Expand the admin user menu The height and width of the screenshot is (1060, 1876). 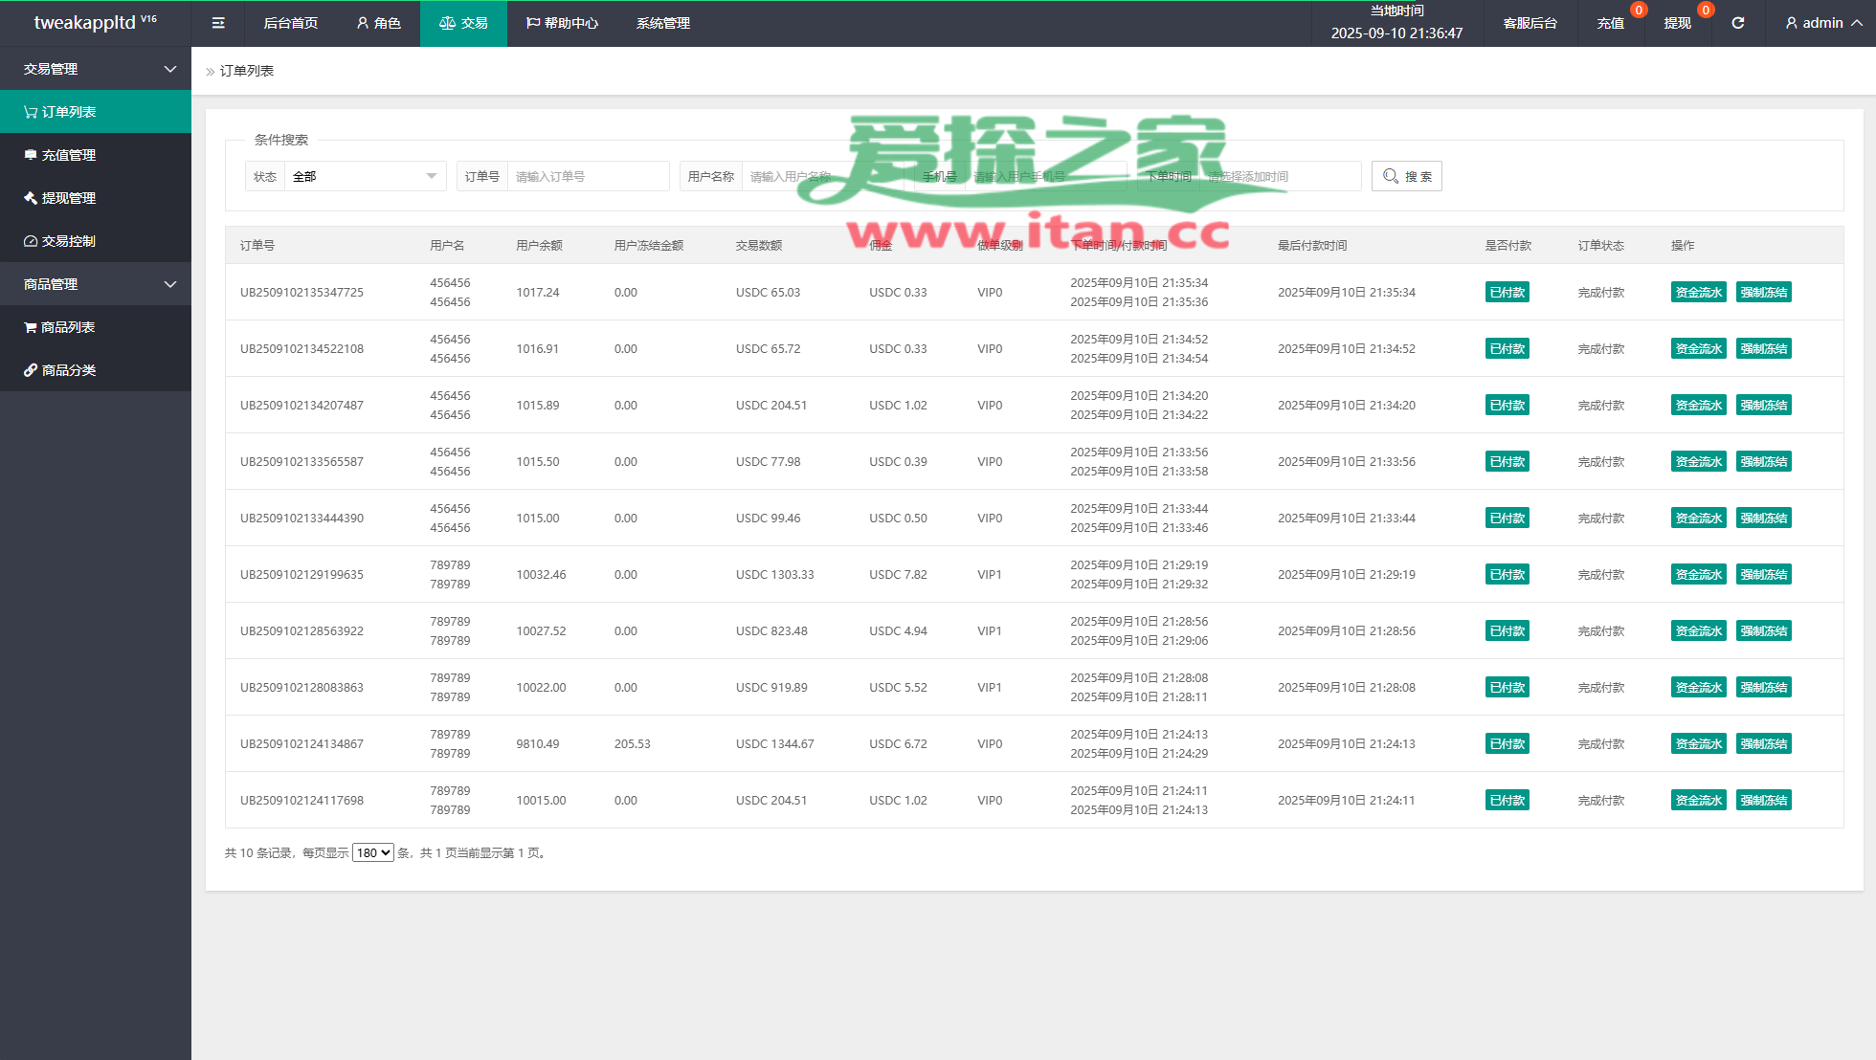coord(1822,23)
